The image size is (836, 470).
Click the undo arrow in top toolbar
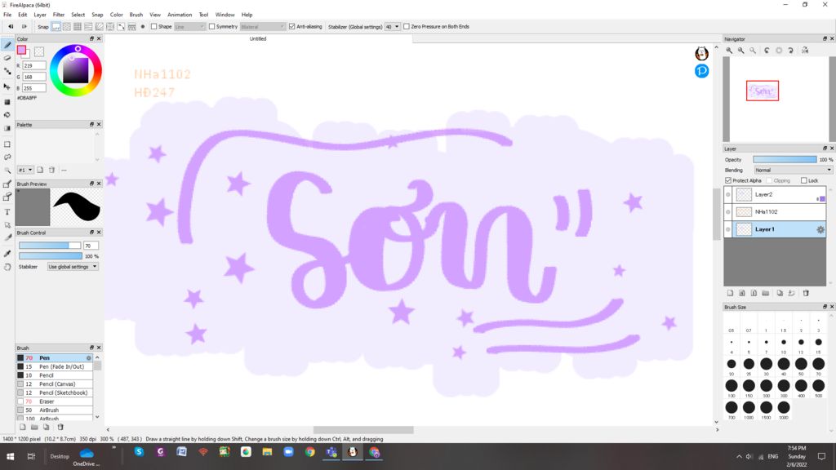pos(11,27)
